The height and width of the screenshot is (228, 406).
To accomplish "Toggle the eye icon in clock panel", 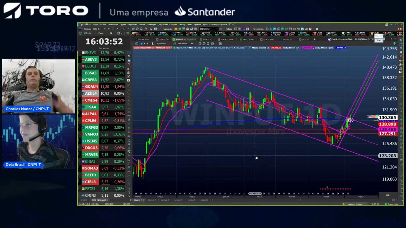I will (111, 33).
